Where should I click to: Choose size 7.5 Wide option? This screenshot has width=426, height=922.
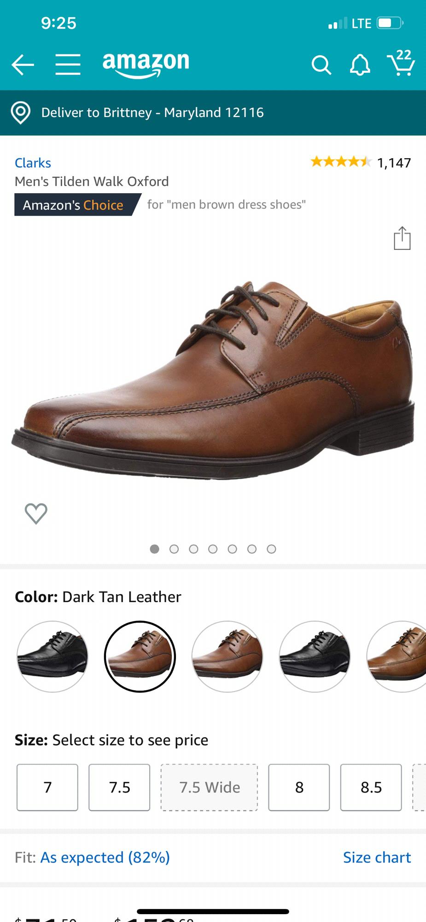click(x=209, y=787)
